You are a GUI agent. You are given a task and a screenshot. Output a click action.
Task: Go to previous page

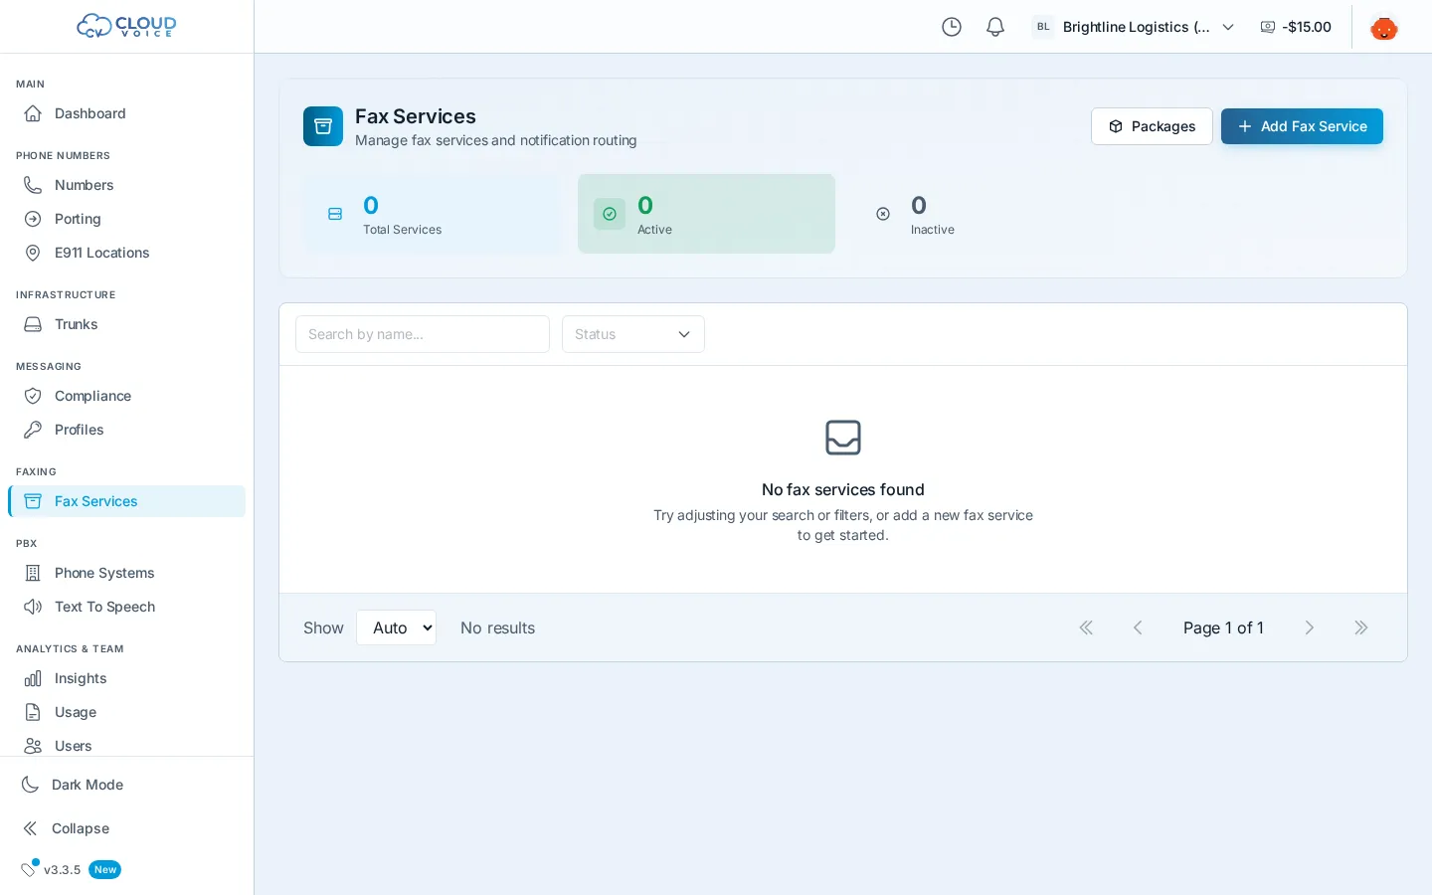(1138, 627)
